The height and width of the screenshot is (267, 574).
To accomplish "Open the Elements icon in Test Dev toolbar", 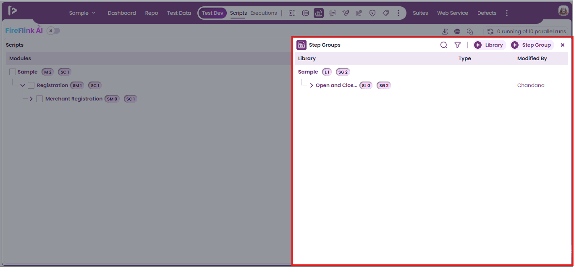I will tap(292, 13).
